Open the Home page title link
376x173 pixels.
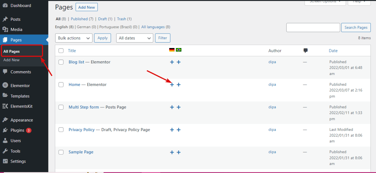click(74, 84)
